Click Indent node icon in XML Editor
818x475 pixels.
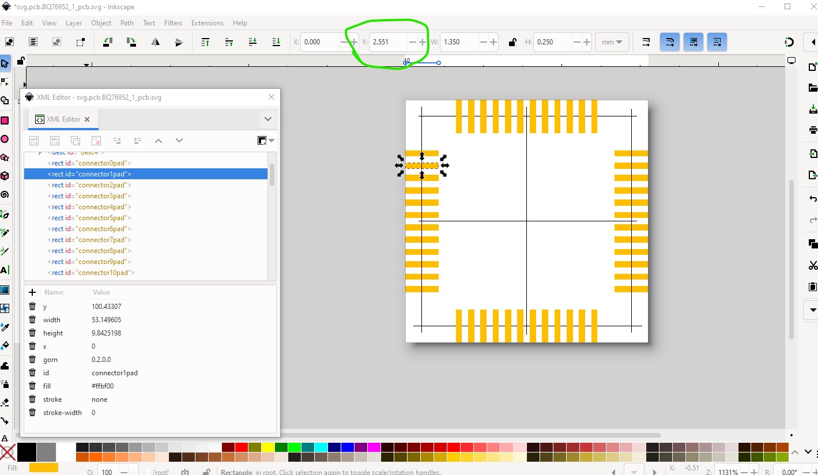coord(138,140)
